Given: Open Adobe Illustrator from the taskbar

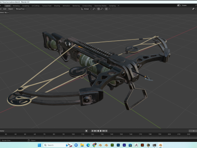Looking at the screenshot, I should pos(142,145).
